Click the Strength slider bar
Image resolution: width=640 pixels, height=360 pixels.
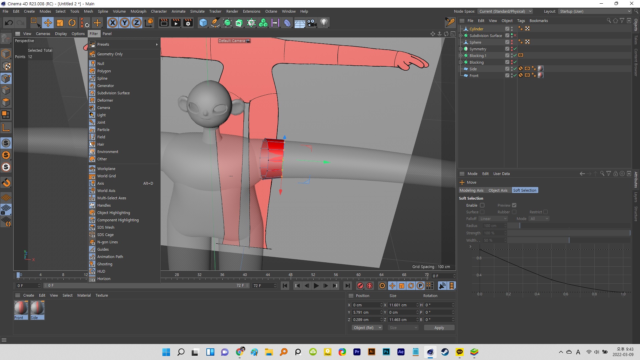click(569, 233)
